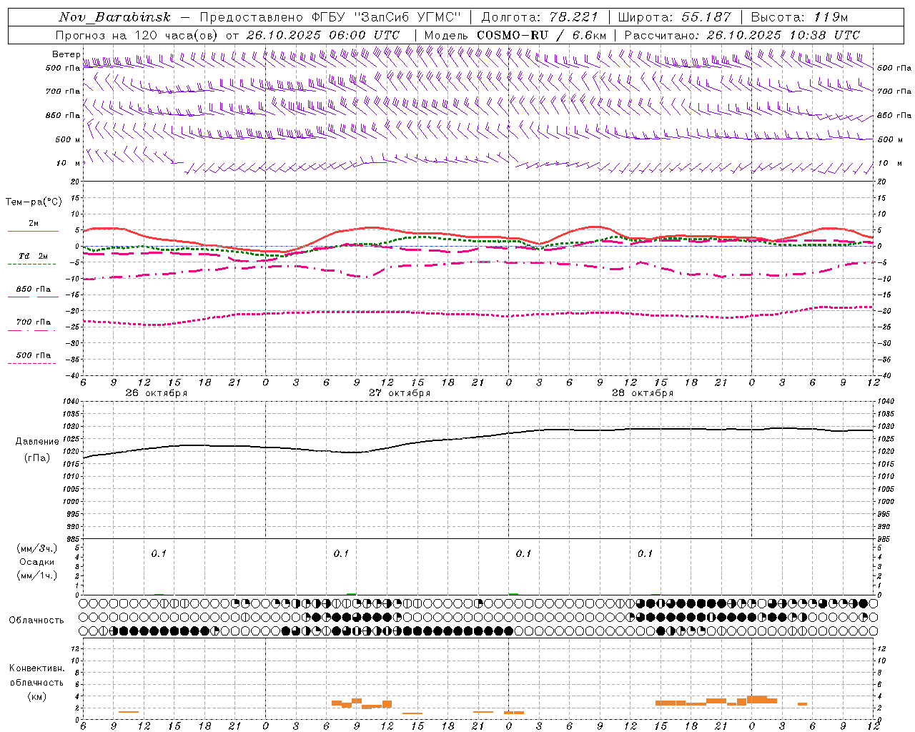This screenshot has height=732, width=915.
Task: Click the 'Модель COSMO-RU / 6.6км' text
Action: [515, 35]
